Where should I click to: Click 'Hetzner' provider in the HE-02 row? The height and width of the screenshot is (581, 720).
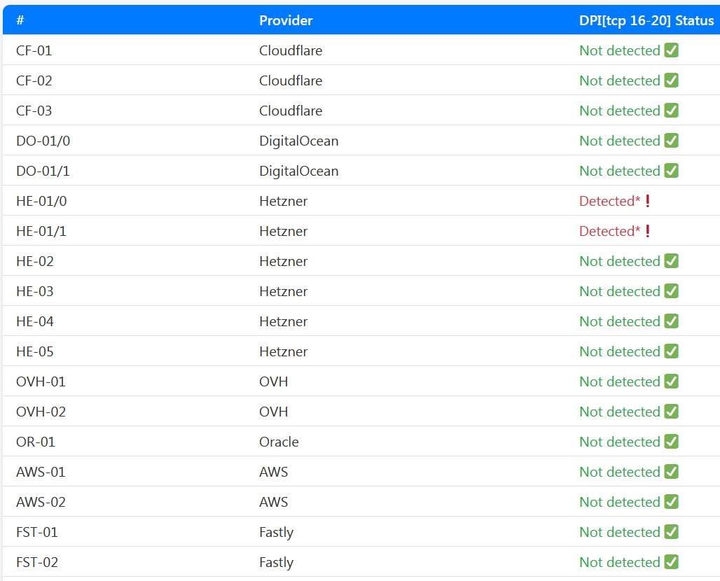(x=284, y=261)
